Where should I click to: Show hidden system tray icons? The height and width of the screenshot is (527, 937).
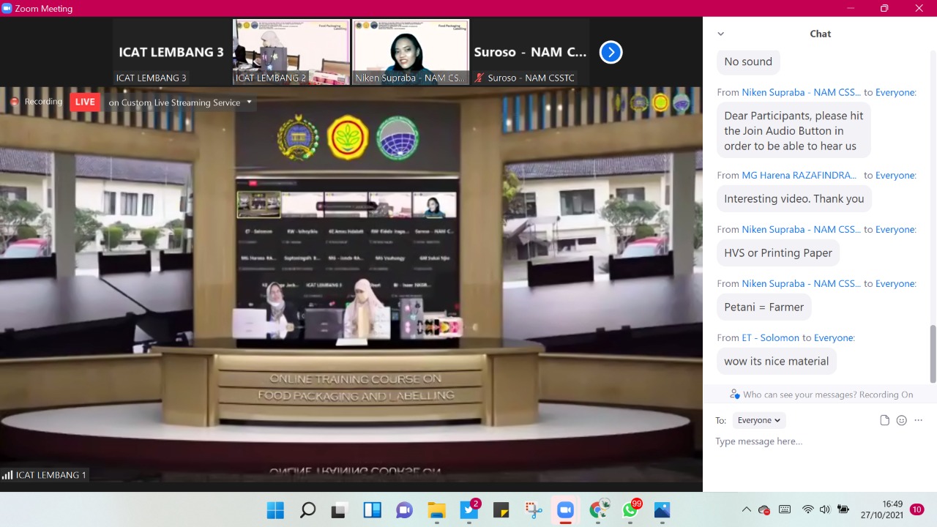point(746,509)
